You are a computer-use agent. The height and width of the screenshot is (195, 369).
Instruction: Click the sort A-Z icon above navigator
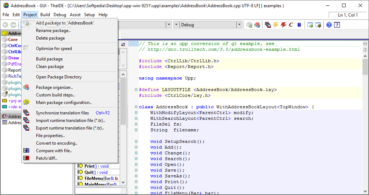[x=123, y=44]
